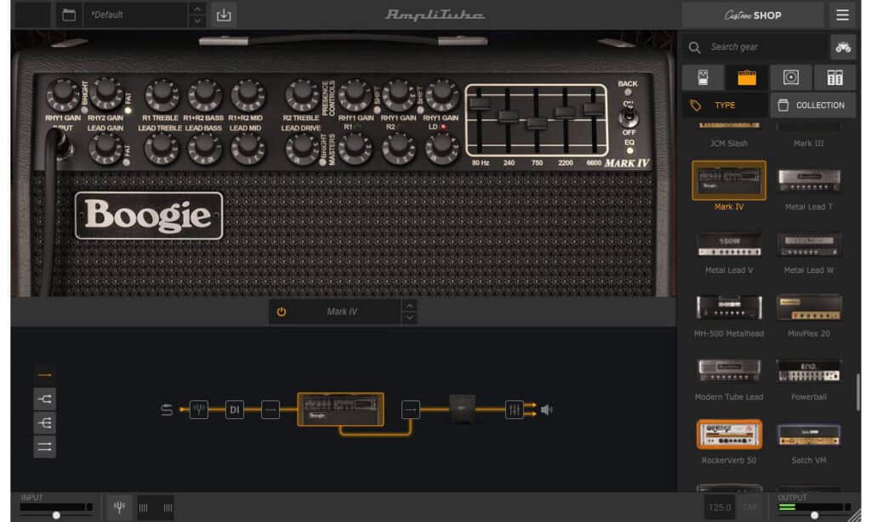The width and height of the screenshot is (871, 522).
Task: Toggle the BACK panel view button
Action: pos(628,92)
